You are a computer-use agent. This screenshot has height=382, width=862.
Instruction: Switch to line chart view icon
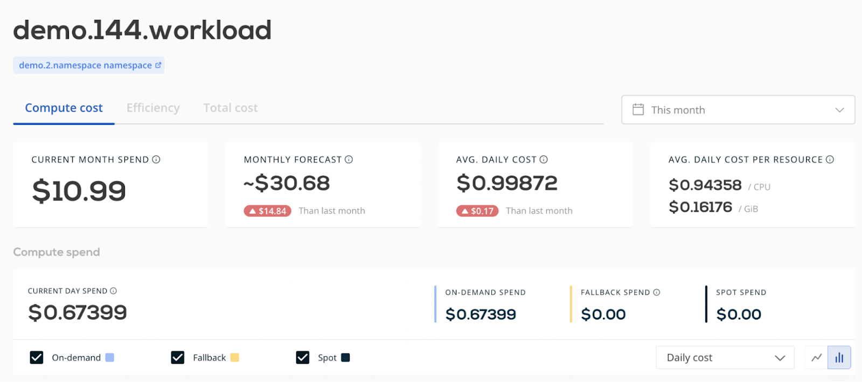[x=817, y=358]
